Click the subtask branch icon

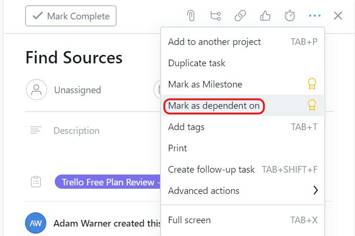pos(216,16)
